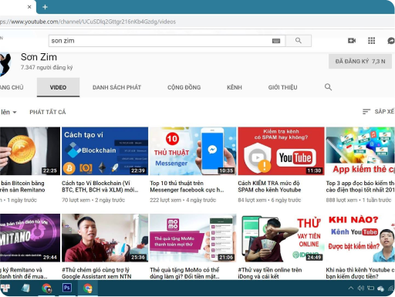Open the 'App kiếm thẻ' thumbnail
Screen dimensions: 395x297
(360, 151)
